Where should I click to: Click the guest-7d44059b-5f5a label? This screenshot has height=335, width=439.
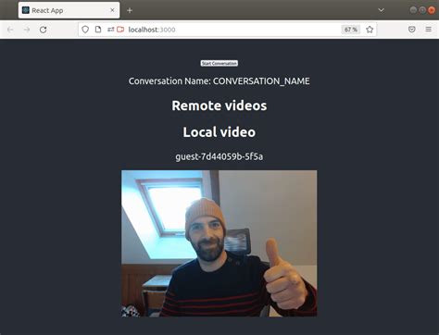point(219,156)
